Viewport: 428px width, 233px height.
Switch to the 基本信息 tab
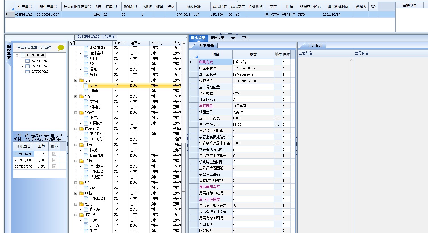(198, 38)
